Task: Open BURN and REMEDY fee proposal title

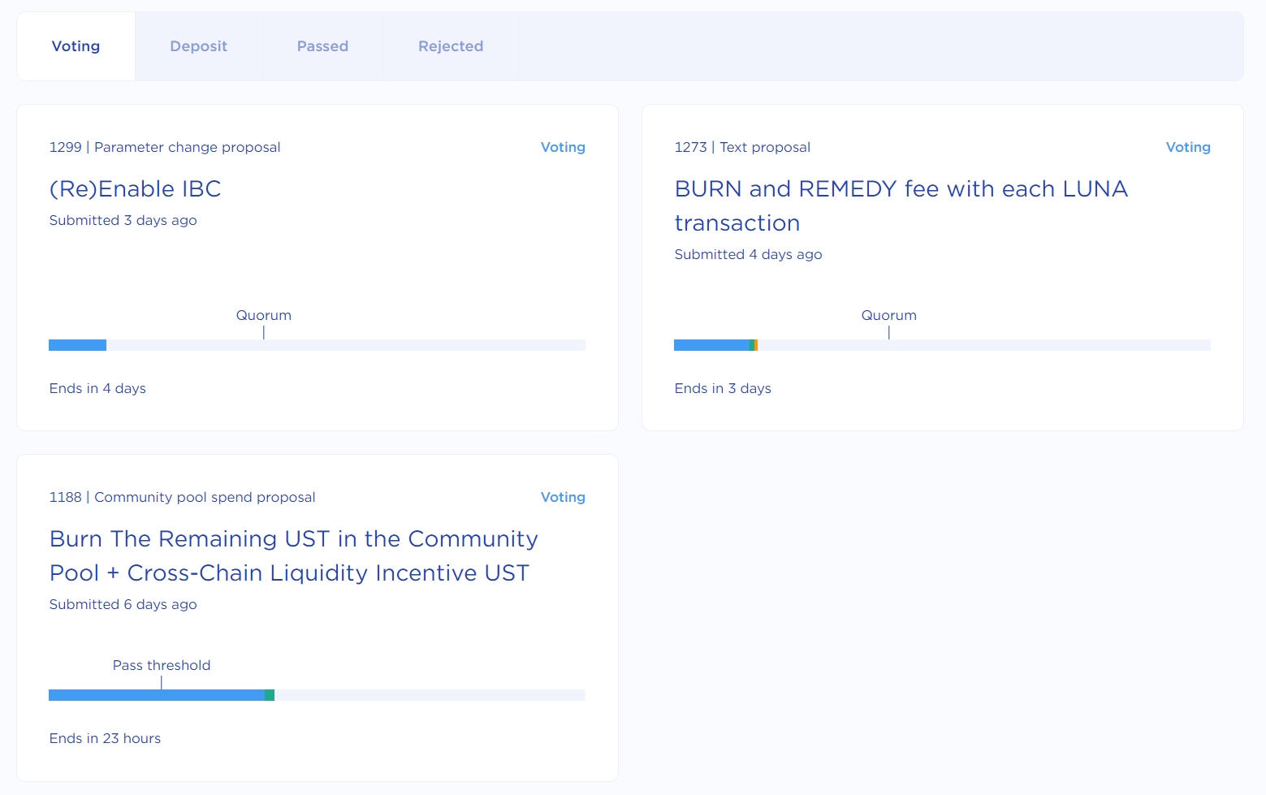Action: [x=901, y=205]
